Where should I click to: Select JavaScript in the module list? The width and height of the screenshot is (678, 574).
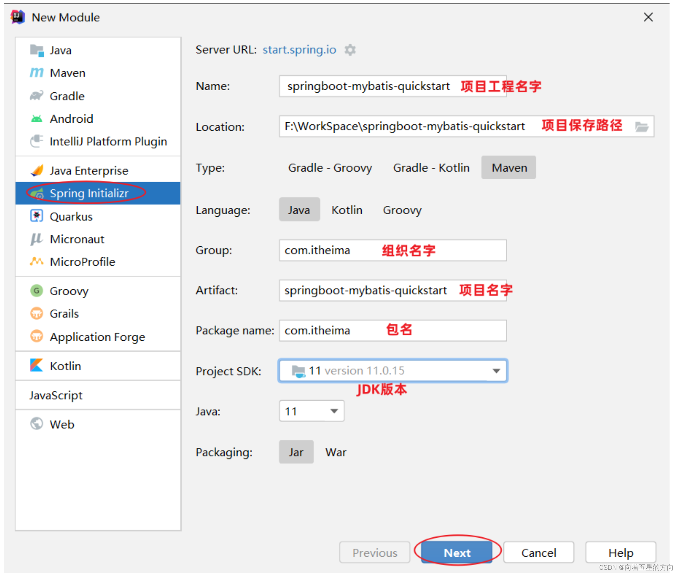(x=98, y=395)
